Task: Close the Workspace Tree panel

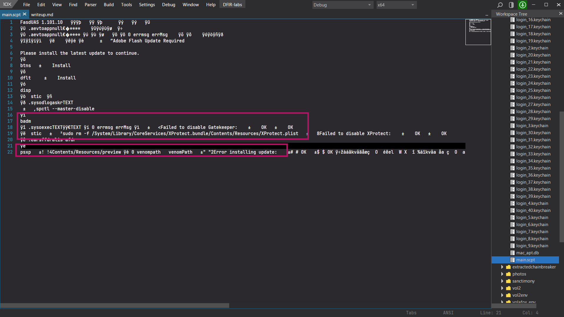Action: pyautogui.click(x=560, y=14)
